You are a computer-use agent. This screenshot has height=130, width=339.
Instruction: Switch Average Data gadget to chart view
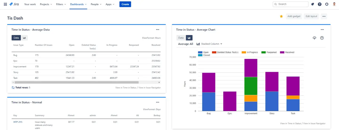coord(24,38)
